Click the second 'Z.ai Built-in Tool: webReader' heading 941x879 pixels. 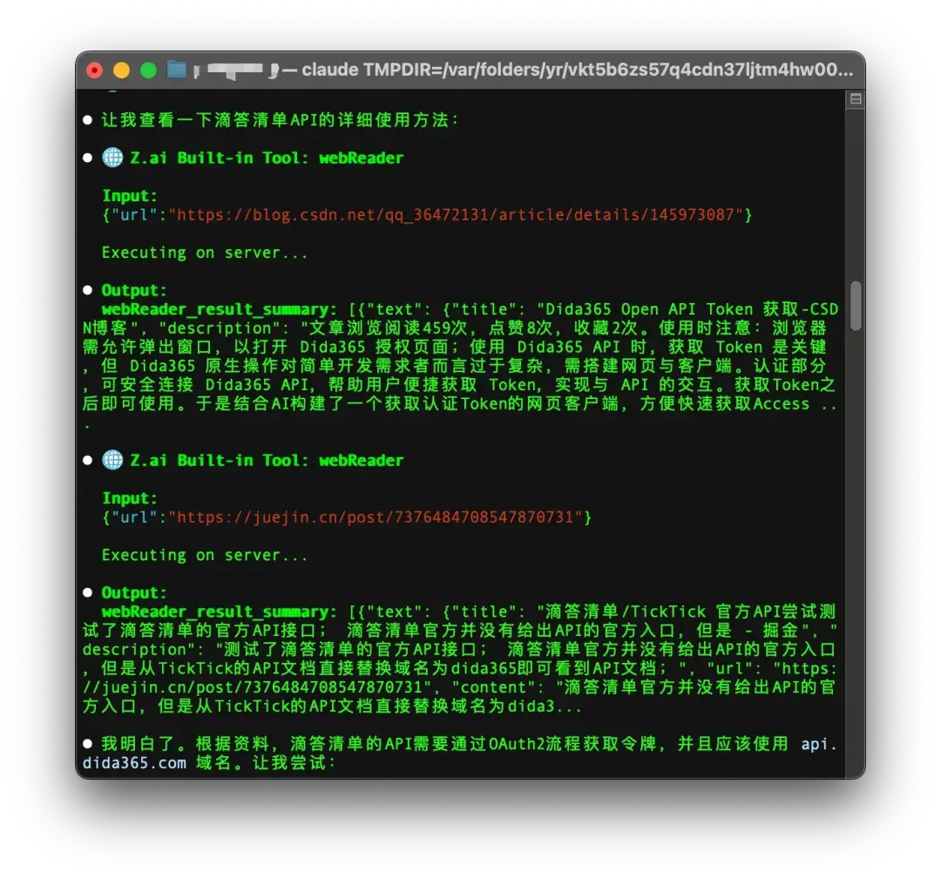coord(267,460)
